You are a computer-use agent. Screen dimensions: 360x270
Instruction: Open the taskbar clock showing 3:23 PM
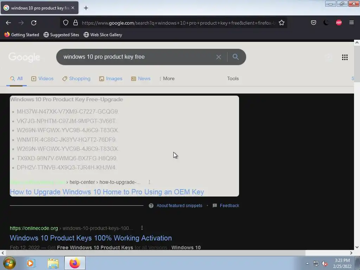[342, 263]
